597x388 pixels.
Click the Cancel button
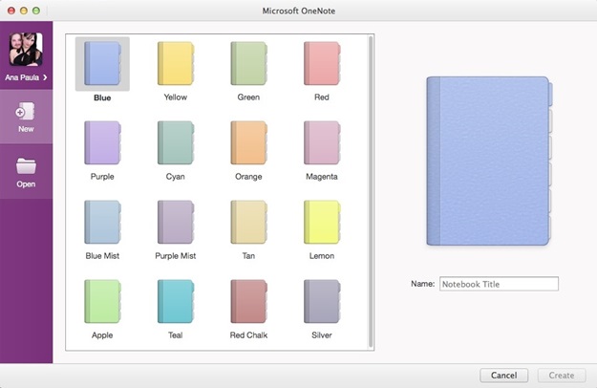[503, 376]
